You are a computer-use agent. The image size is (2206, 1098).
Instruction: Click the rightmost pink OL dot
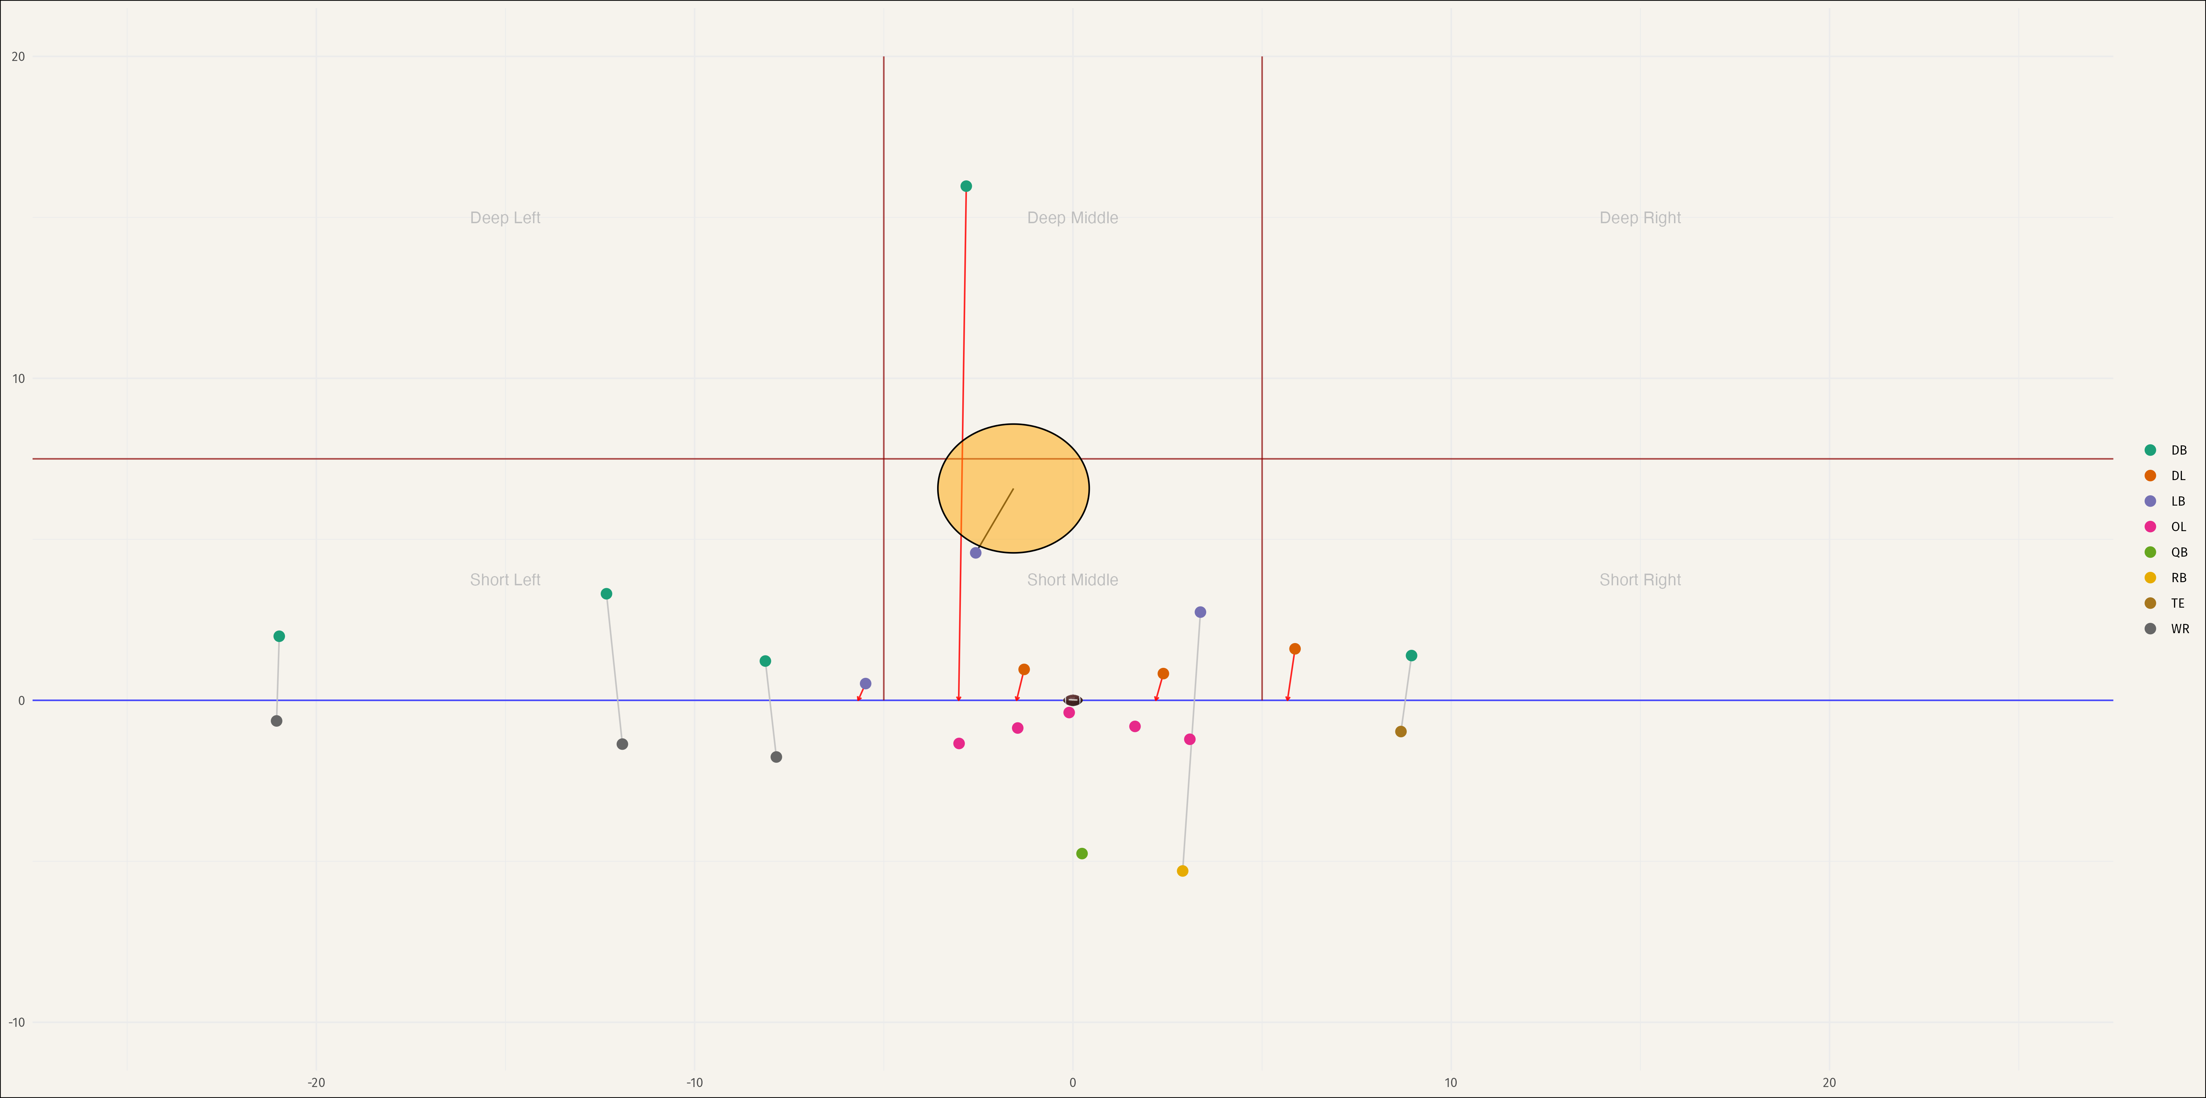point(1189,739)
